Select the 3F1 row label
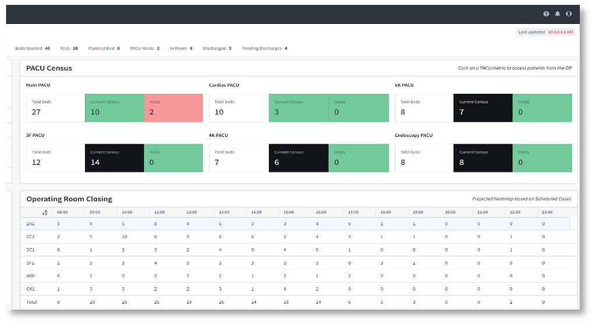Viewport: 596px width, 328px height. (x=30, y=263)
